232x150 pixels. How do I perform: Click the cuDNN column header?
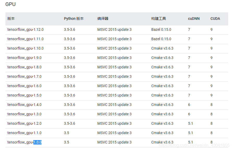point(194,19)
